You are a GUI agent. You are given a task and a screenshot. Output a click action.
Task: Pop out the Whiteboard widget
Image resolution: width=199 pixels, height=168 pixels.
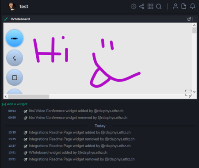[189, 19]
